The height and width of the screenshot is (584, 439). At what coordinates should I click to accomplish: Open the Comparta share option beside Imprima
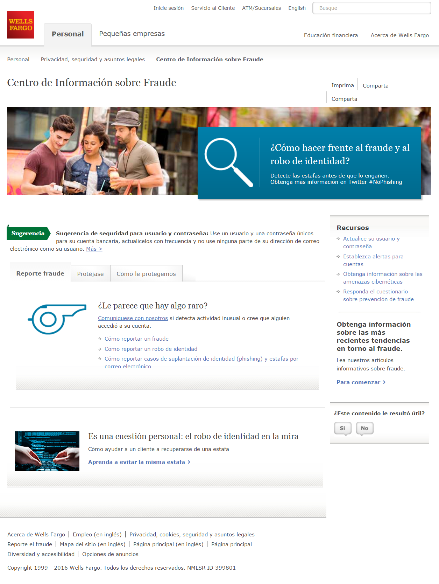(x=375, y=86)
